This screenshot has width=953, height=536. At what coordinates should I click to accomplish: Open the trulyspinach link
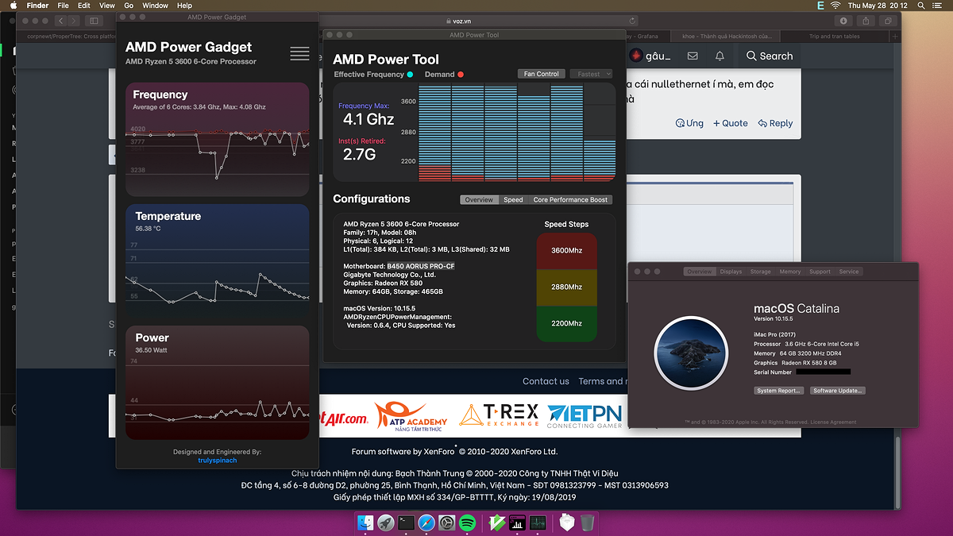click(x=218, y=461)
